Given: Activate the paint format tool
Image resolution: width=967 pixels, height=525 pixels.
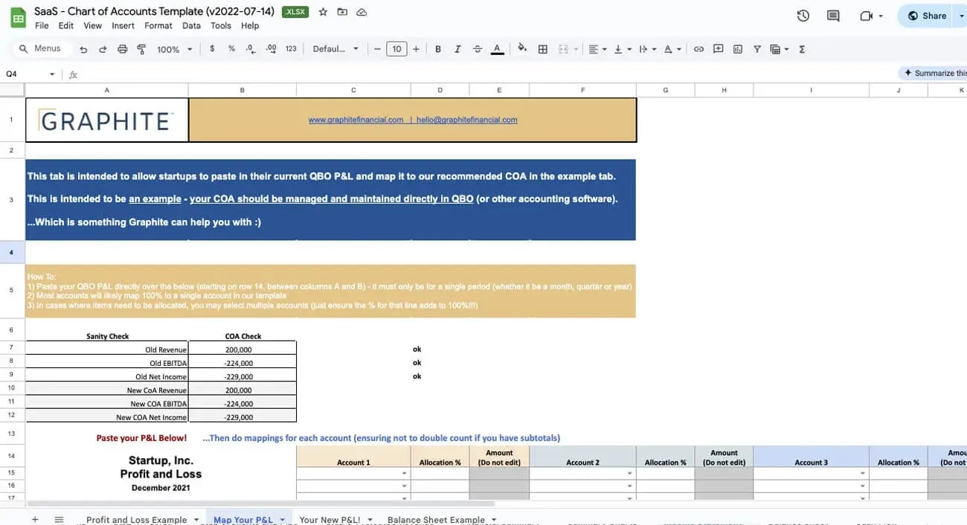Looking at the screenshot, I should click(x=141, y=49).
